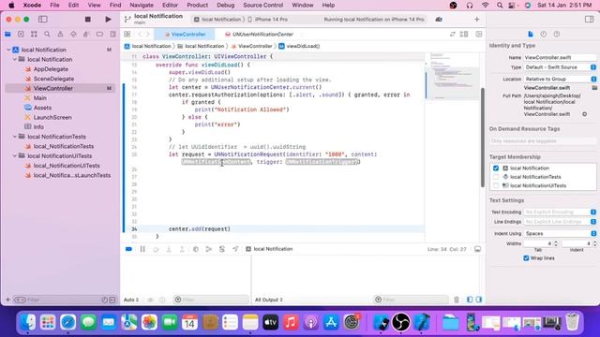Hide the console pane

(479, 300)
